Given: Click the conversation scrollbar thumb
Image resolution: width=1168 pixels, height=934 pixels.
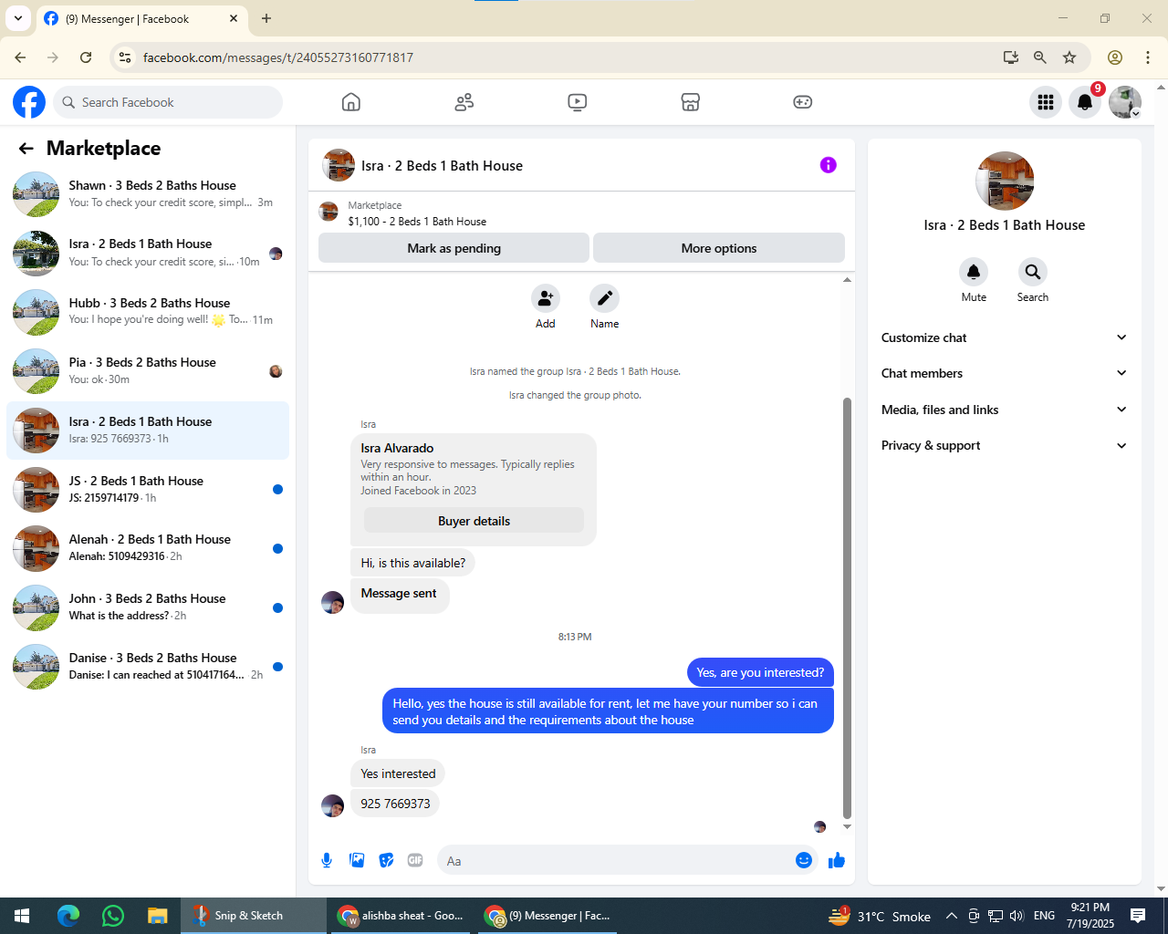Looking at the screenshot, I should click(847, 607).
